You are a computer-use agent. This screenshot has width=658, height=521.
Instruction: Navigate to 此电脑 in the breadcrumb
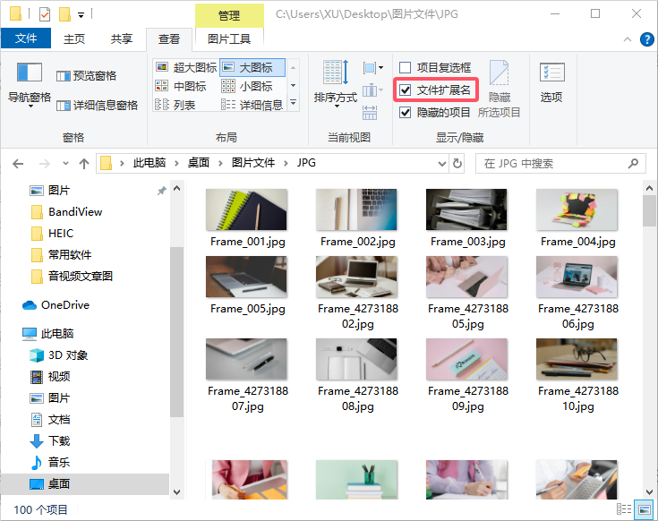[150, 163]
